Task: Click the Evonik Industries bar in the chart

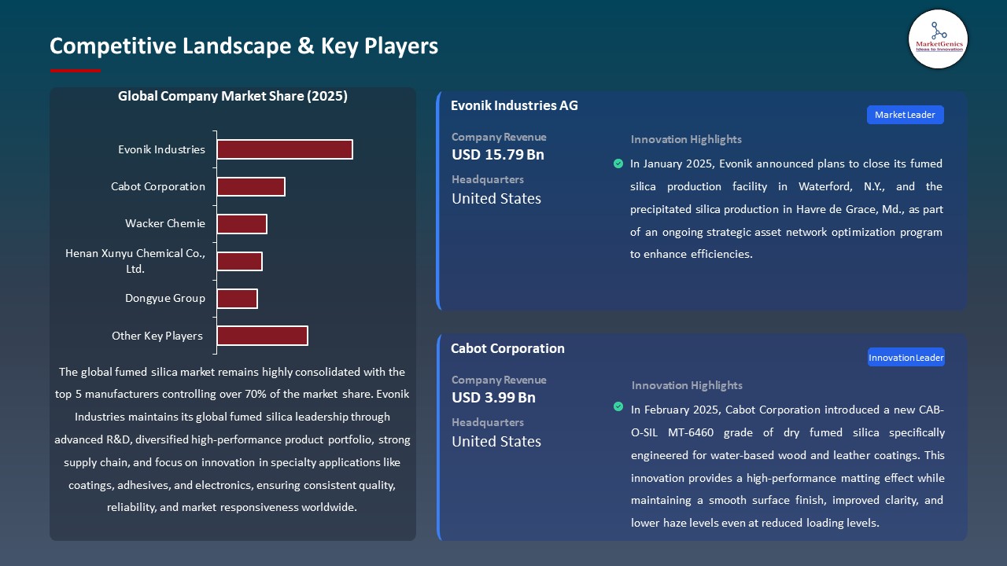Action: [285, 149]
